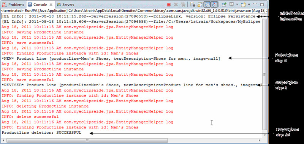The image size is (304, 144).
Task: Click the Display Selected Console monitor icon
Action: 232,5
